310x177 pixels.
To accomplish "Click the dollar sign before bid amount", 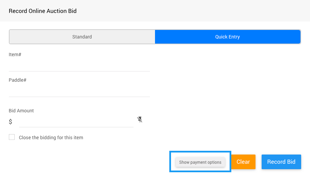I will [x=11, y=122].
